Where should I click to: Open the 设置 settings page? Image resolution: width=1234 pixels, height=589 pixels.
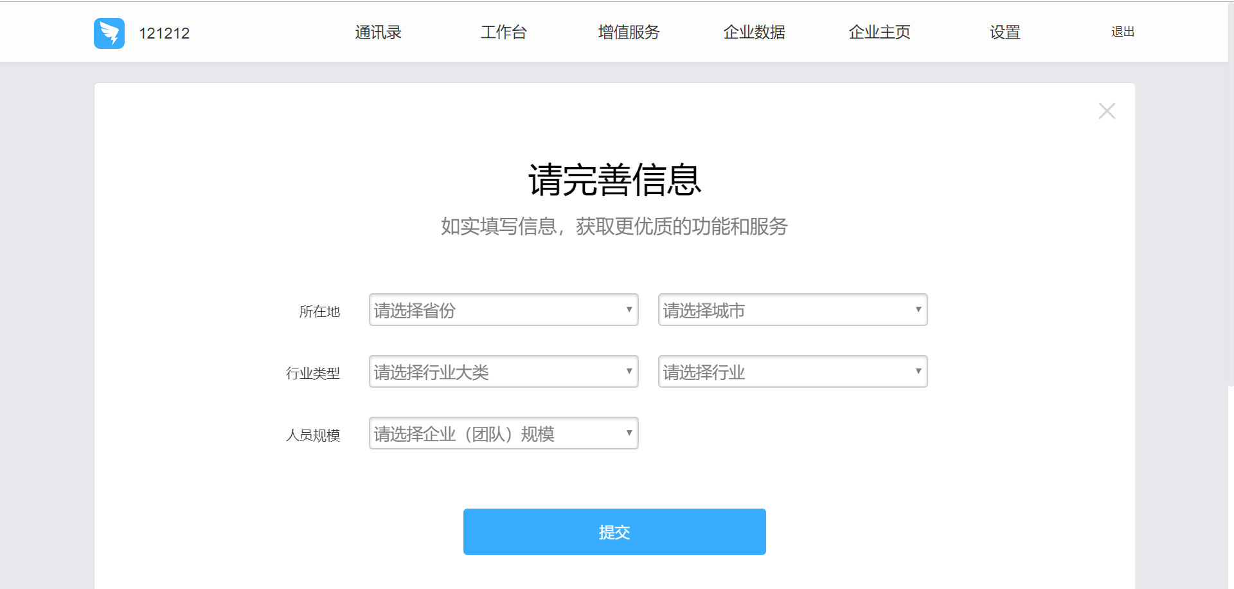pos(1005,32)
